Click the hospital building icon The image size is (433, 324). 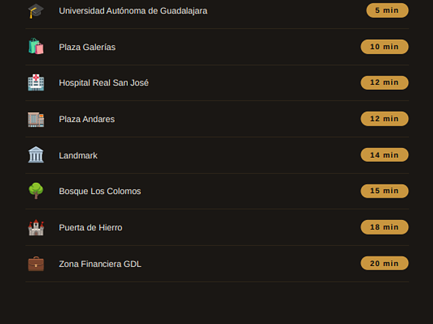[36, 82]
